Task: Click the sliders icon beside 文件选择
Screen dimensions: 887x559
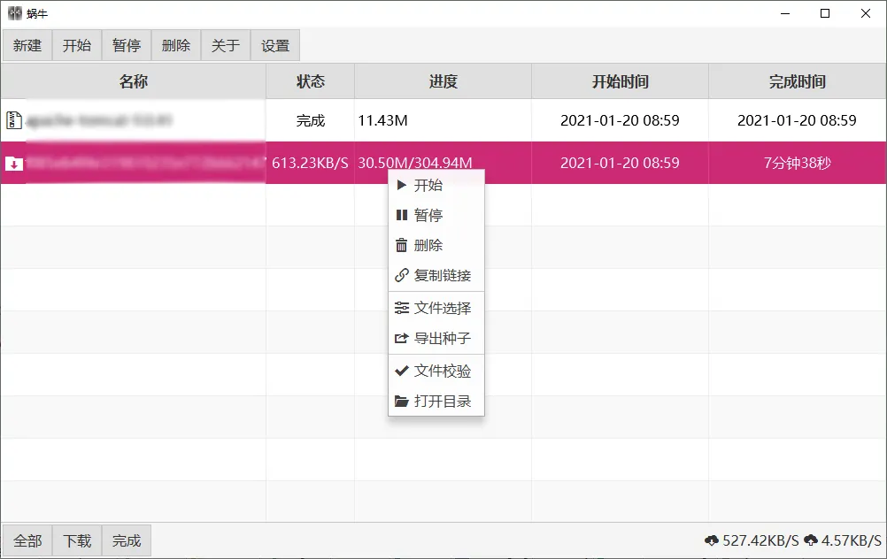Action: pos(402,308)
